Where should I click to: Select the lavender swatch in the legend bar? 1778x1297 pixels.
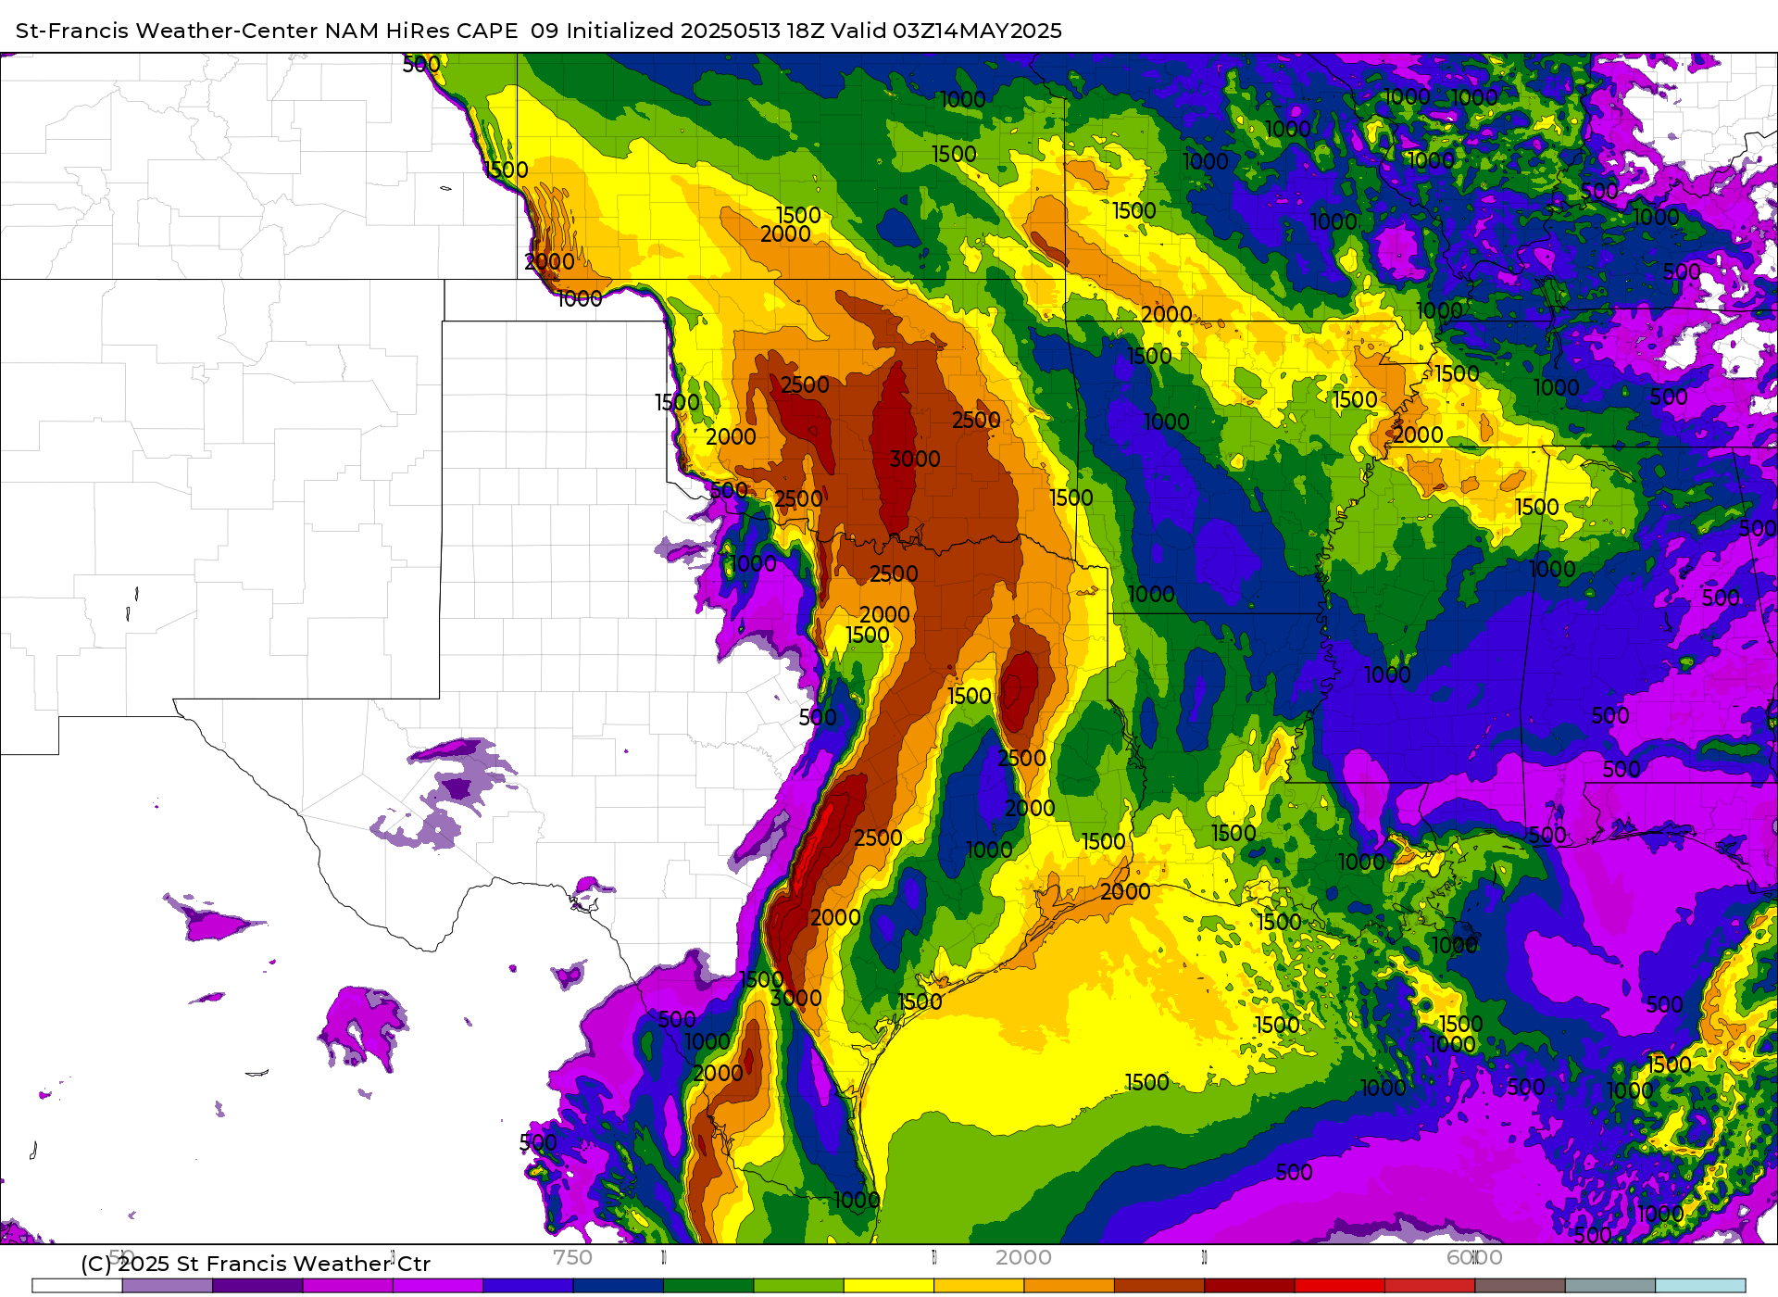[168, 1285]
